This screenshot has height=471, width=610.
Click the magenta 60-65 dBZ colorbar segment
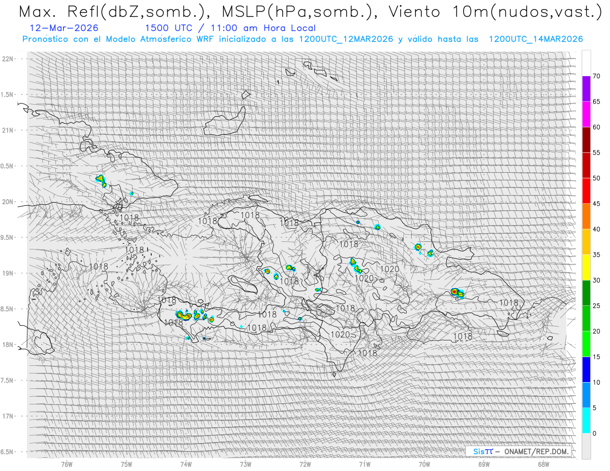[586, 114]
